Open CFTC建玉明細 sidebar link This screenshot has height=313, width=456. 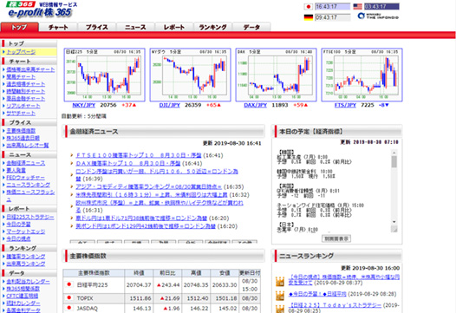(x=23, y=296)
